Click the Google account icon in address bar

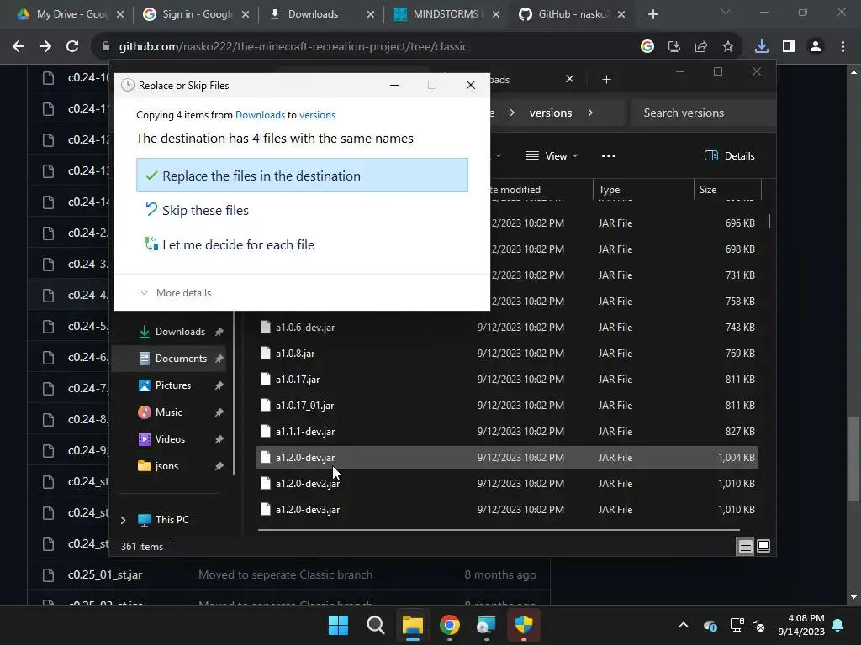pyautogui.click(x=647, y=47)
